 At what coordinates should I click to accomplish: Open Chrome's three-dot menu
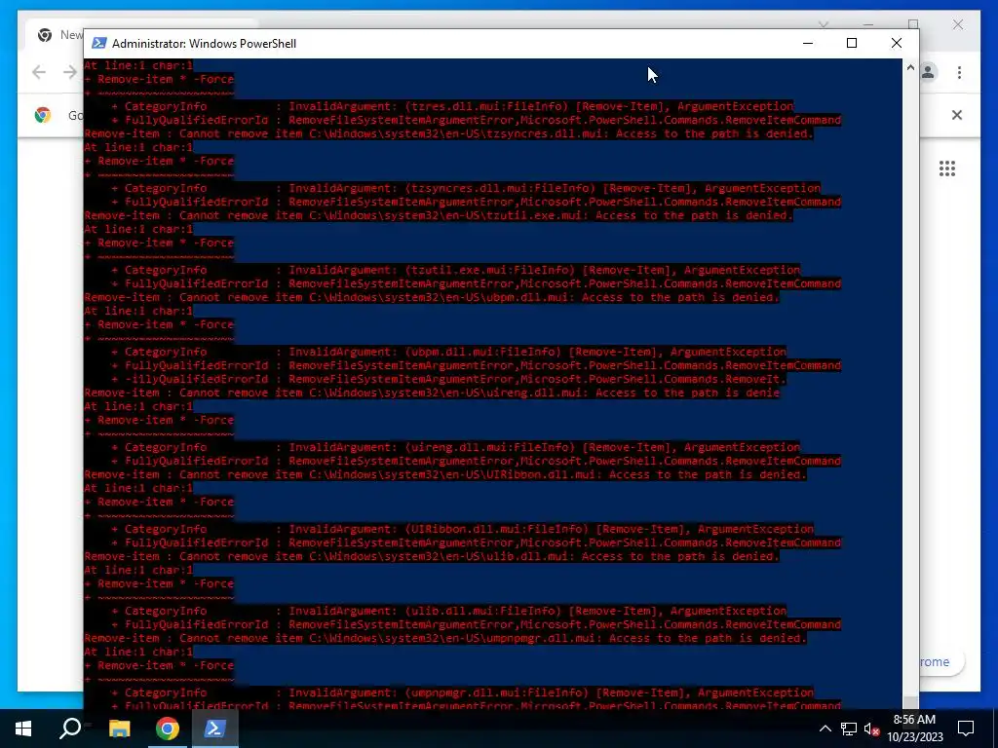(959, 72)
